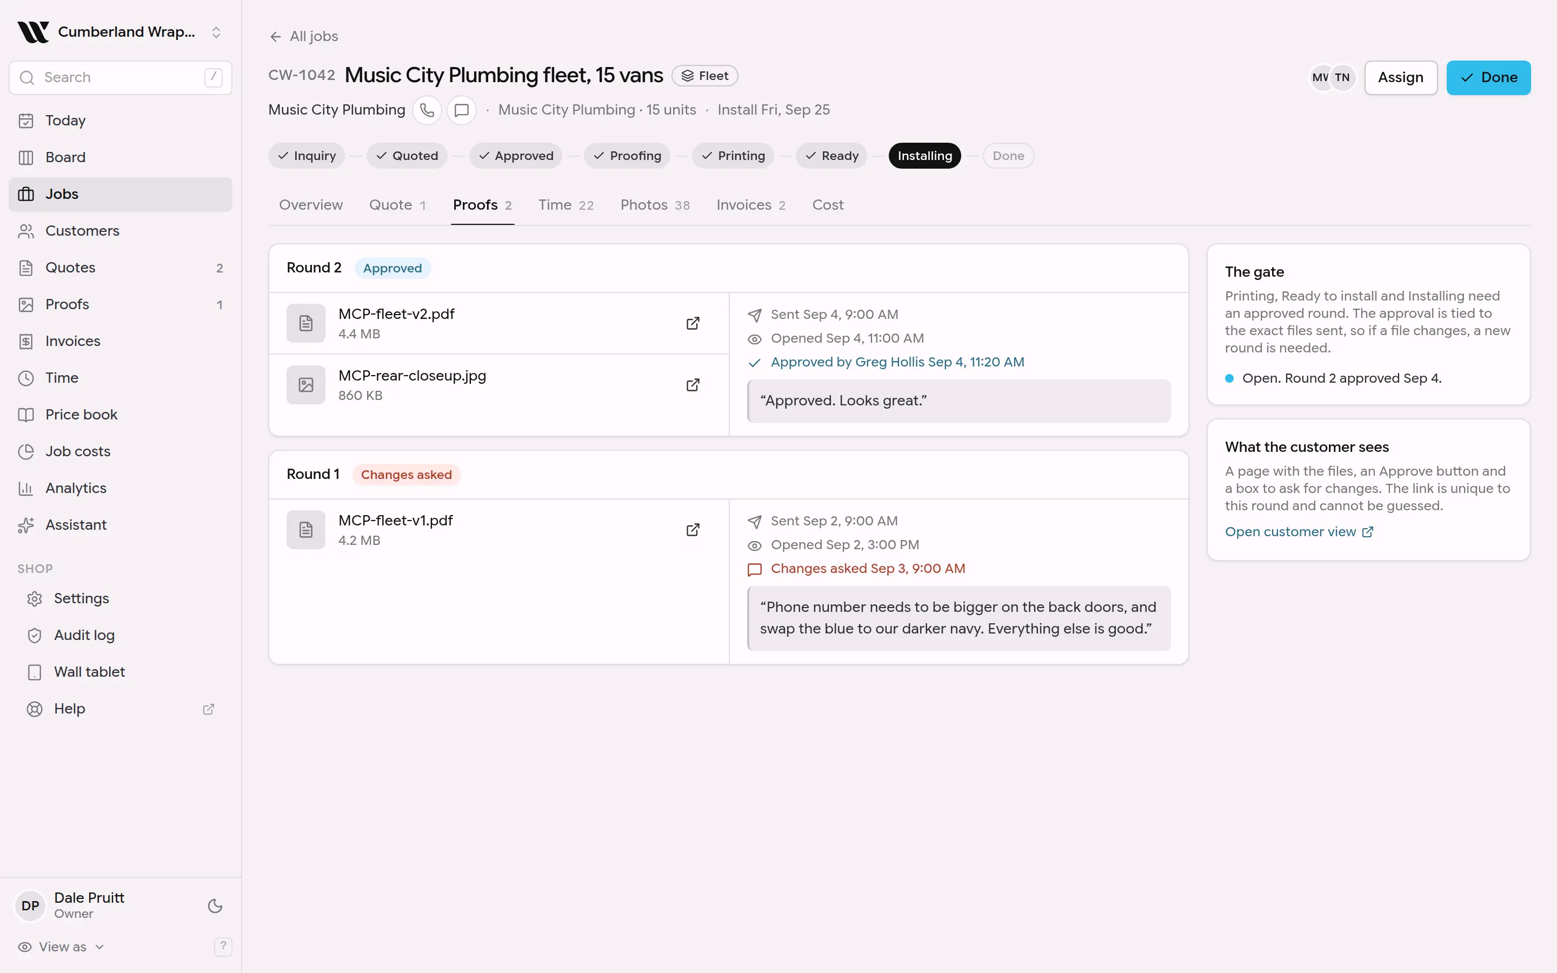Open Quotes in the sidebar
Image resolution: width=1557 pixels, height=973 pixels.
(121, 268)
